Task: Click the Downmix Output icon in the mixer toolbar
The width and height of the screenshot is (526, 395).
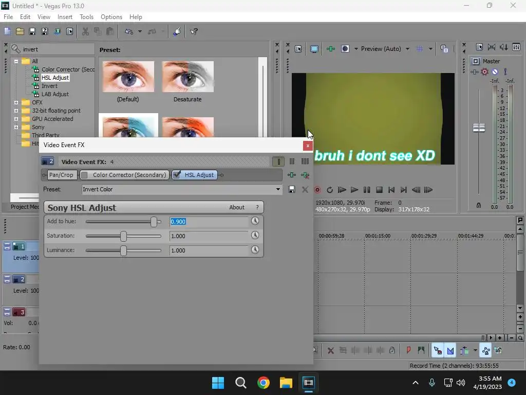Action: coord(492,47)
